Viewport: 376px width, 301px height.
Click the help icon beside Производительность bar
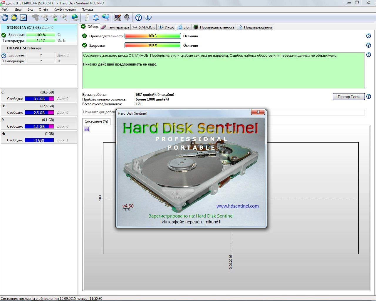click(369, 36)
